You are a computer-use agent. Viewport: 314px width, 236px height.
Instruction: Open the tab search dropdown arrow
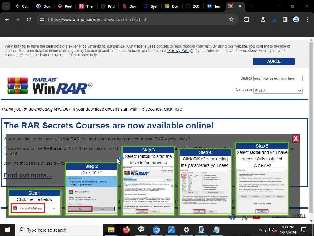6,6
